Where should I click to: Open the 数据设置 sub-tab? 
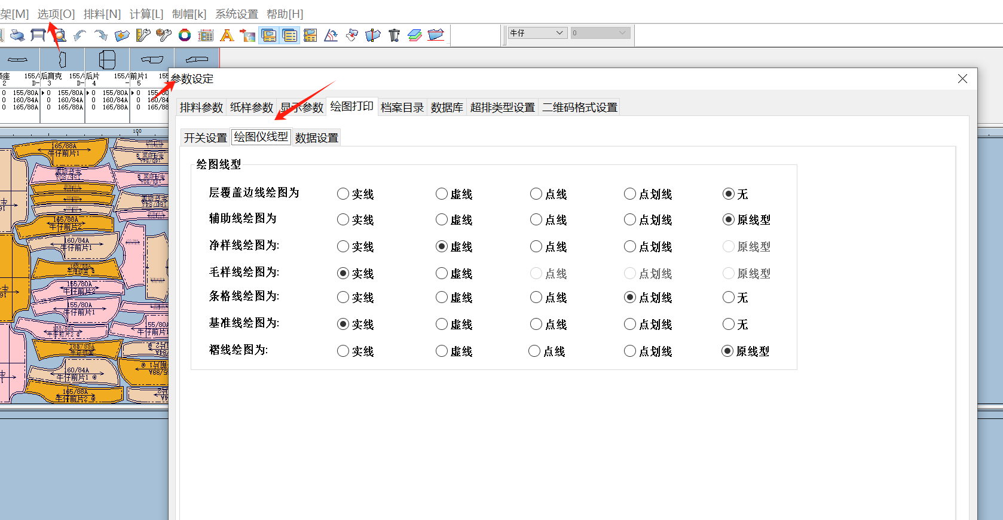click(x=317, y=138)
